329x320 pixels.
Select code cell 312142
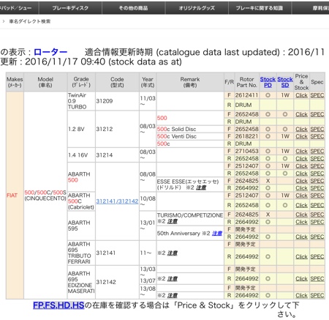point(117,282)
